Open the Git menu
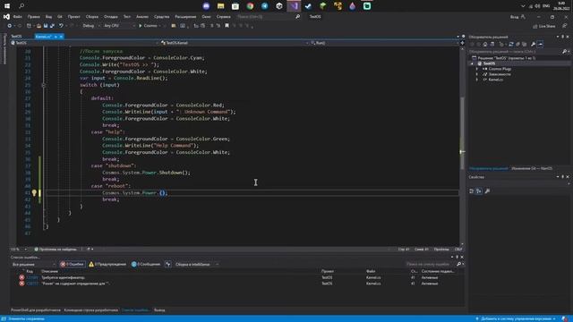573x322 pixels. pos(60,17)
